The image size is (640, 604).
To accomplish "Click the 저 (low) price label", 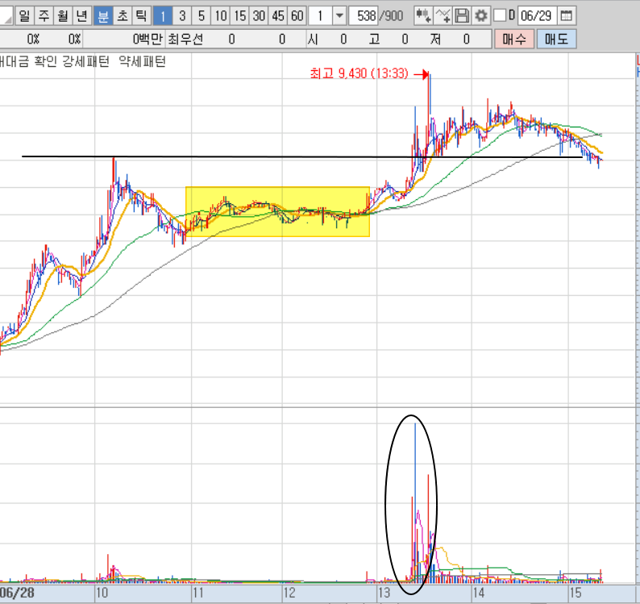I will (x=435, y=40).
